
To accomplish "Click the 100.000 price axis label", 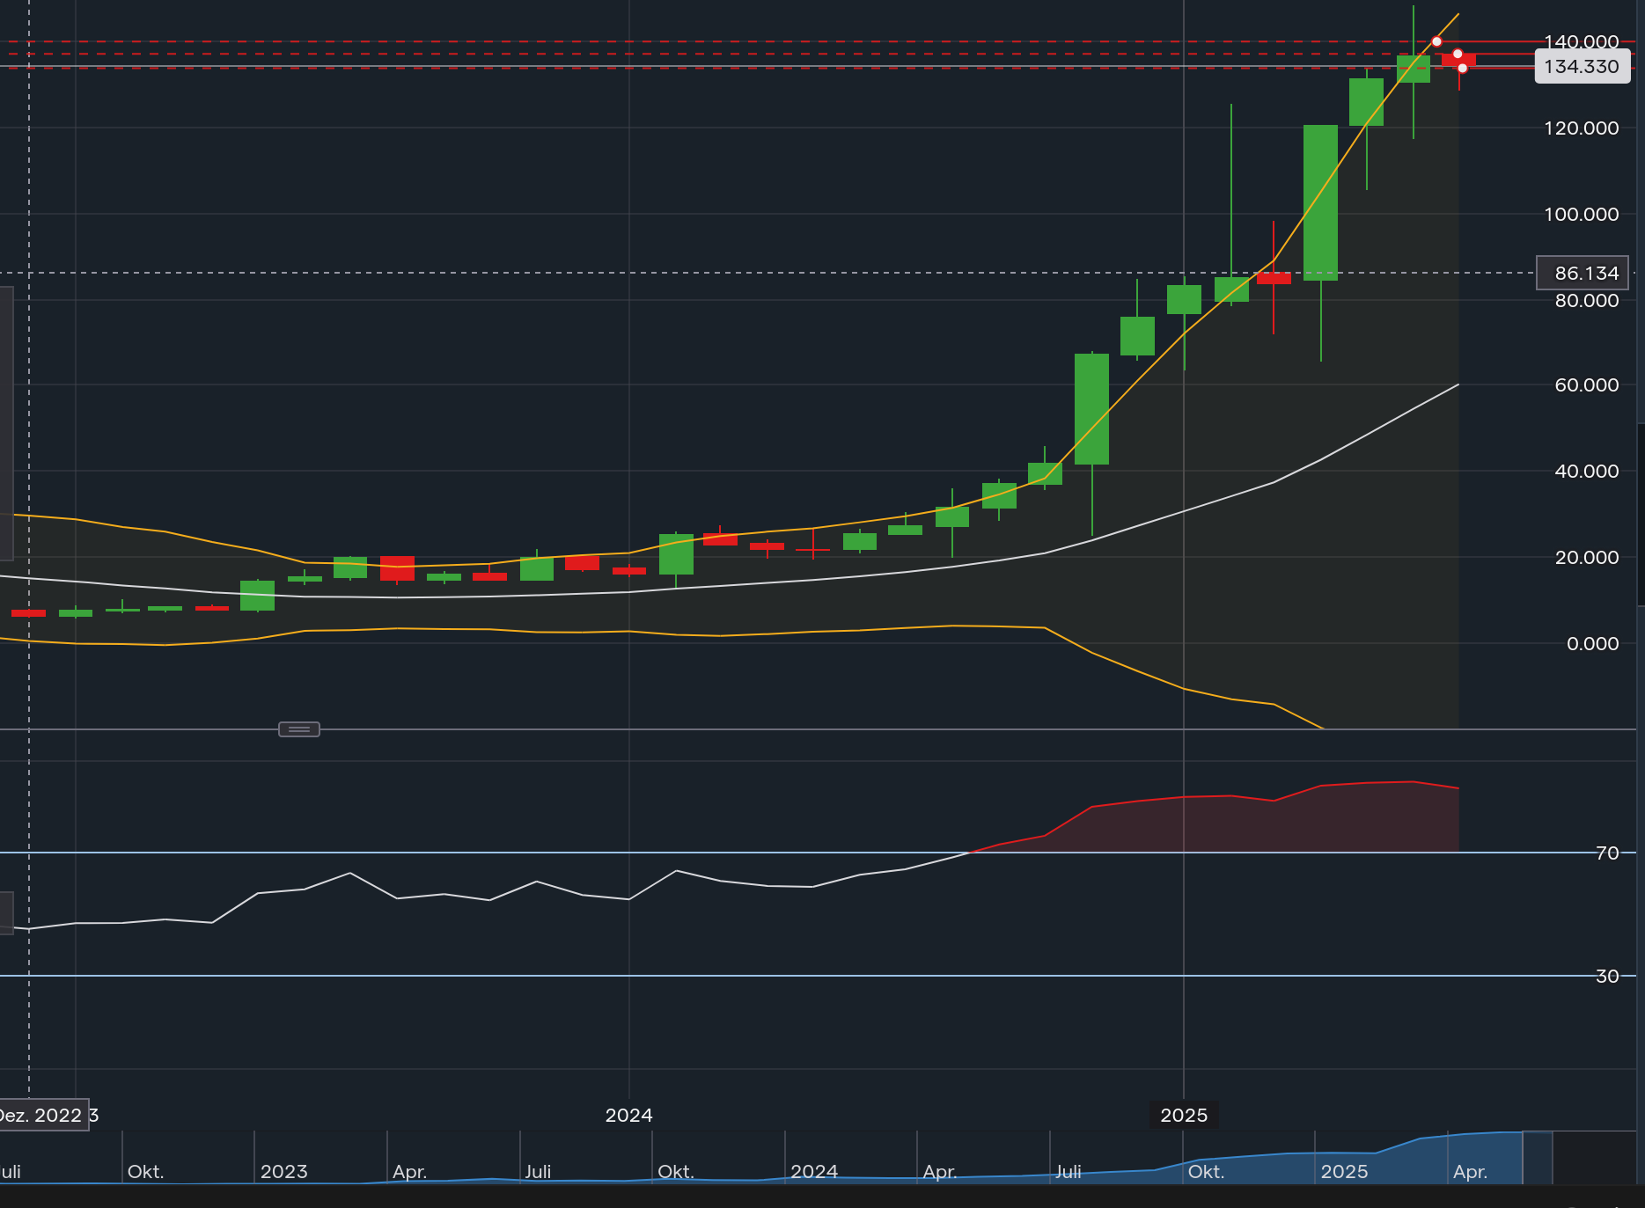I will (x=1581, y=215).
